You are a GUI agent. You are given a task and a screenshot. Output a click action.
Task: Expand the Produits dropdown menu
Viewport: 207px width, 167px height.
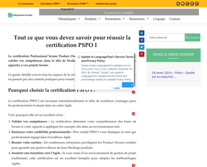pos(92,19)
